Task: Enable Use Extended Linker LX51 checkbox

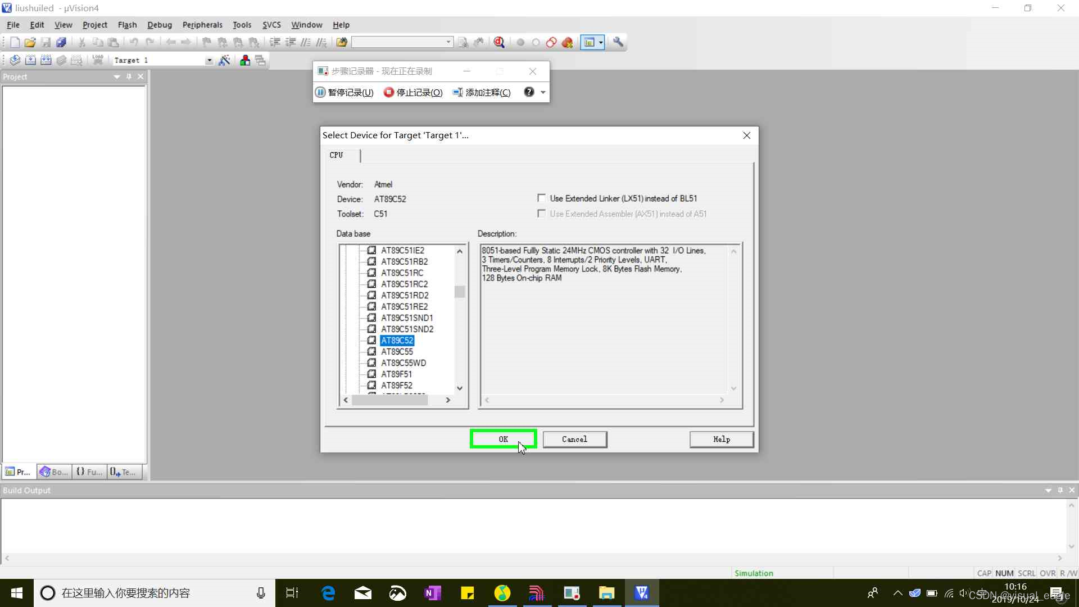Action: point(542,198)
